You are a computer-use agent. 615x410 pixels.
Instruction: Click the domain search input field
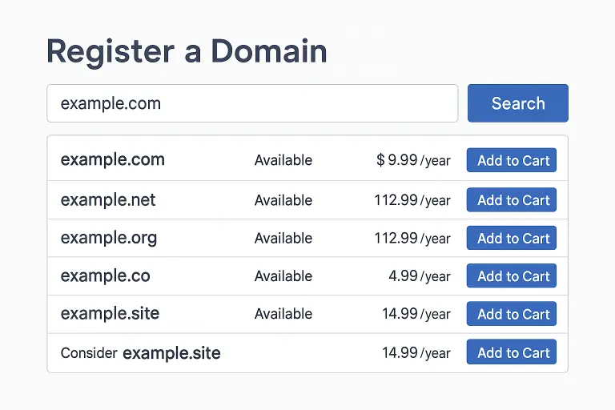coord(252,103)
